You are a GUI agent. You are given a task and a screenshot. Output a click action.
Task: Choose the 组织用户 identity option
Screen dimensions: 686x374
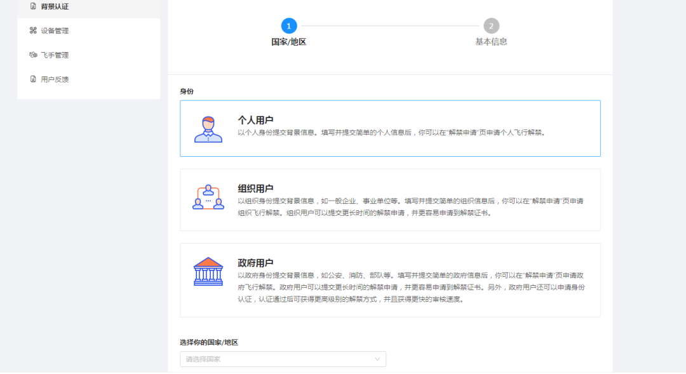[x=390, y=200]
